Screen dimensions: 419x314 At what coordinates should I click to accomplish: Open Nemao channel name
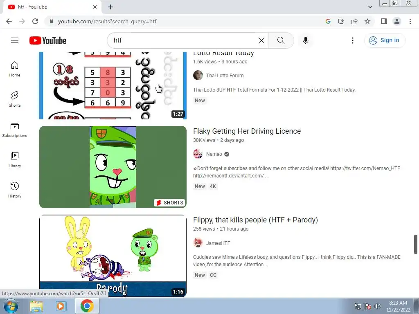pos(214,154)
